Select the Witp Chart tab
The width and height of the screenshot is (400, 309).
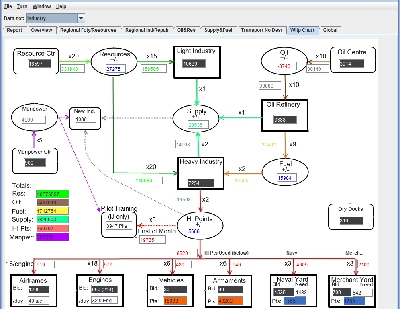pos(302,30)
